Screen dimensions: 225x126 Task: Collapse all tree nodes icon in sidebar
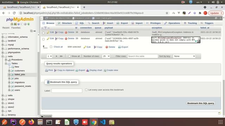pos(31,31)
